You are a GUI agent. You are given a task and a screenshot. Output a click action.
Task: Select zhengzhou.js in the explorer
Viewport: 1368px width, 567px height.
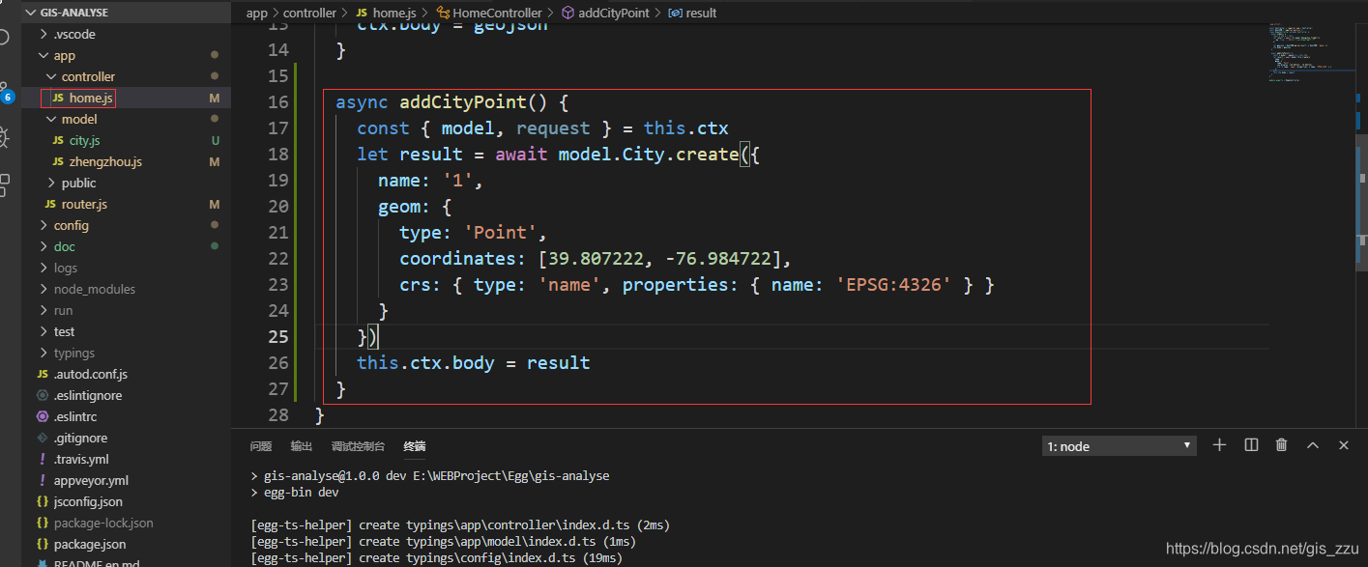point(106,161)
